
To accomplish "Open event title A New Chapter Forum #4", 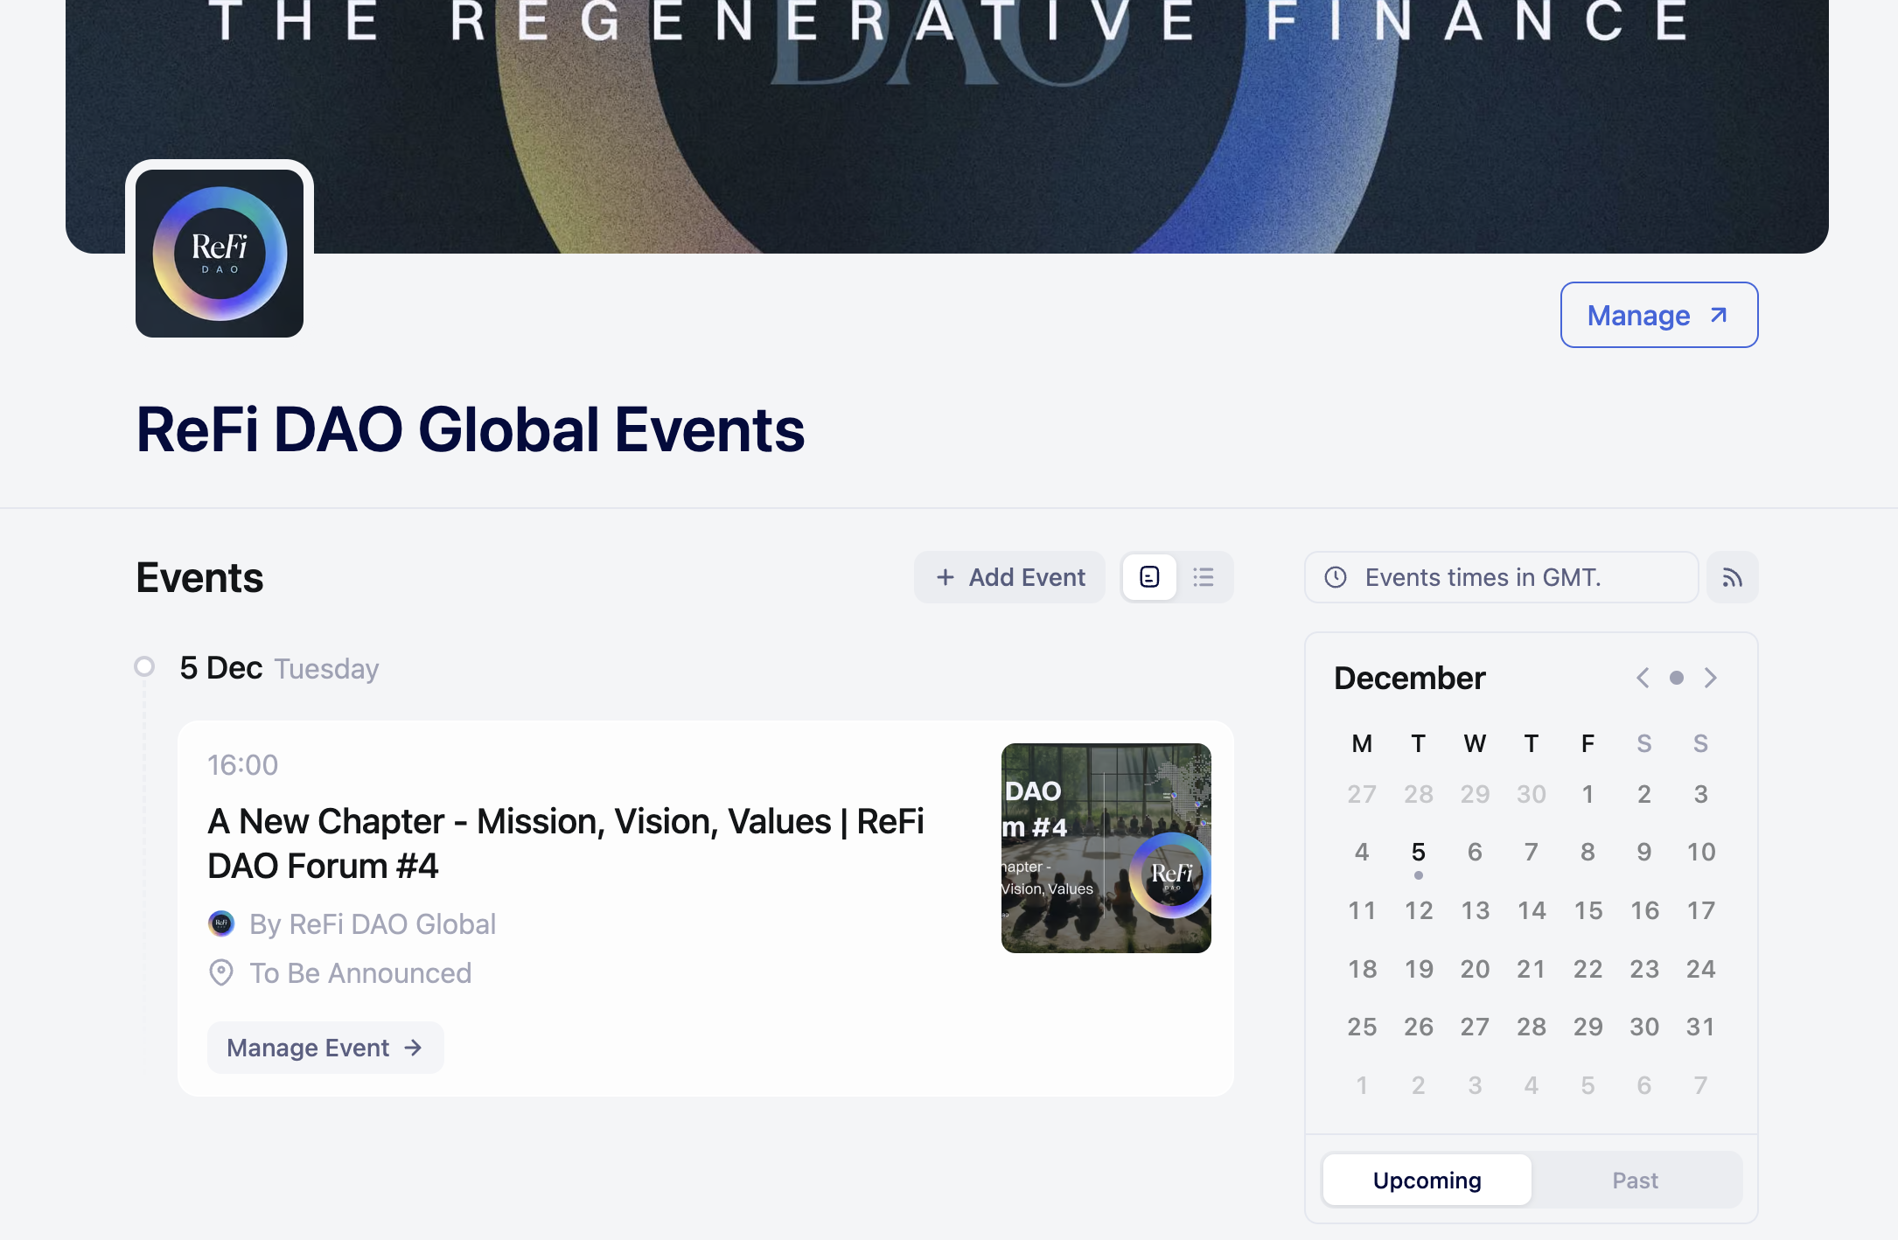I will tap(565, 843).
